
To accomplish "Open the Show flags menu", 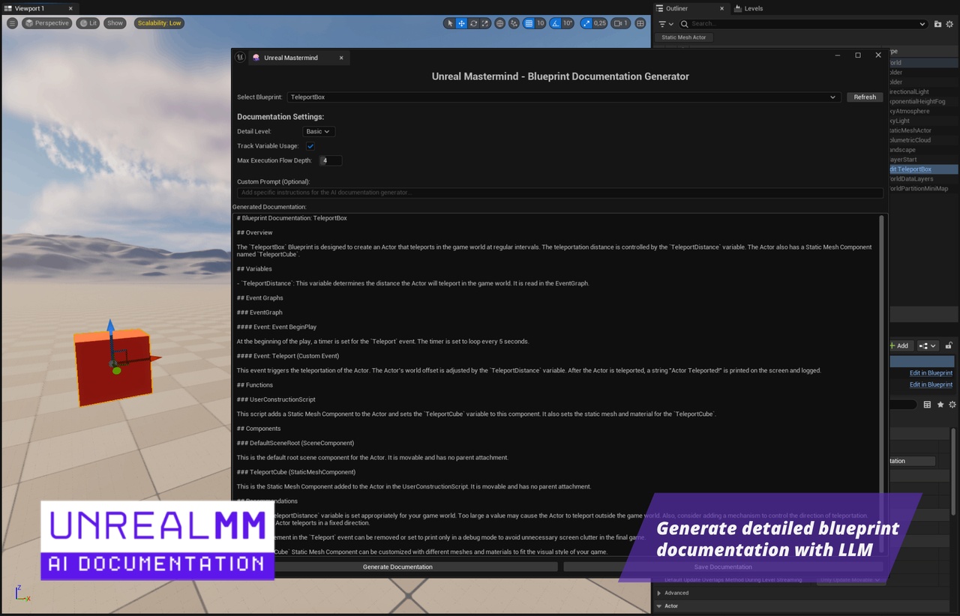I will pos(115,23).
